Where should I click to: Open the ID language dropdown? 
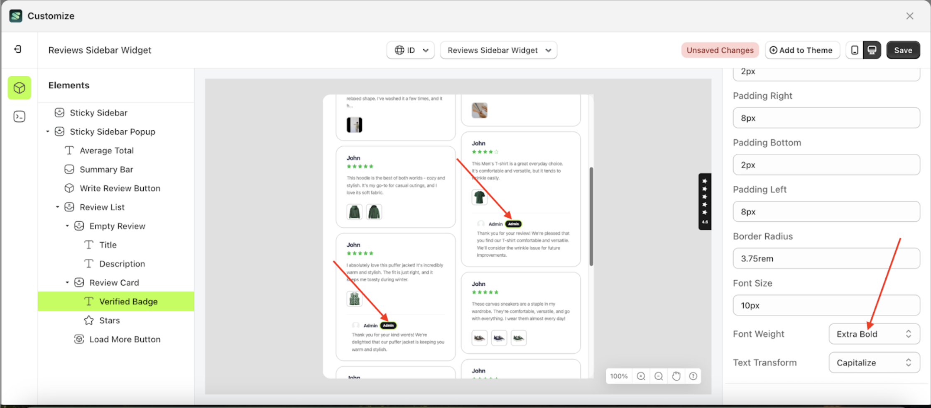click(410, 50)
